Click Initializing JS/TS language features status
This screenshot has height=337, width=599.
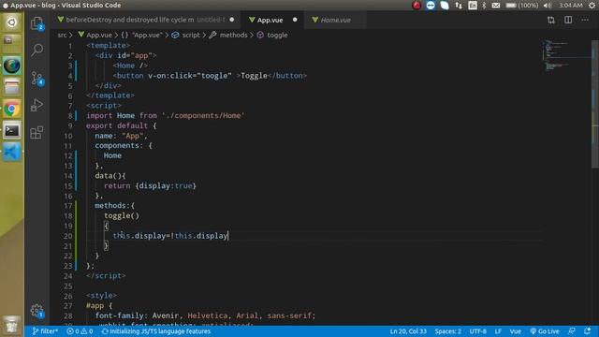pos(156,331)
